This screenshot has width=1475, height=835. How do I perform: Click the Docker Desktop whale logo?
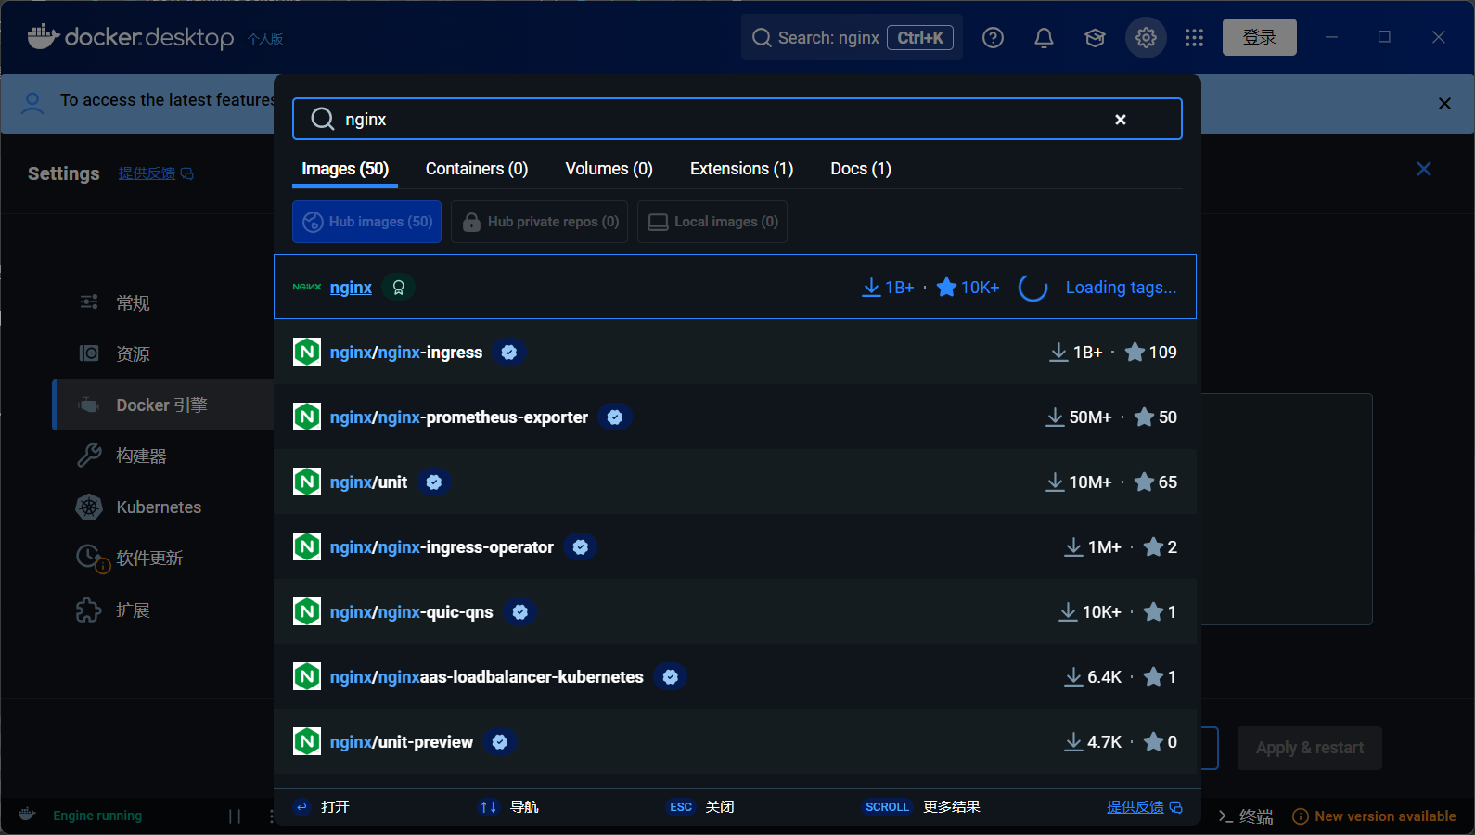[43, 37]
